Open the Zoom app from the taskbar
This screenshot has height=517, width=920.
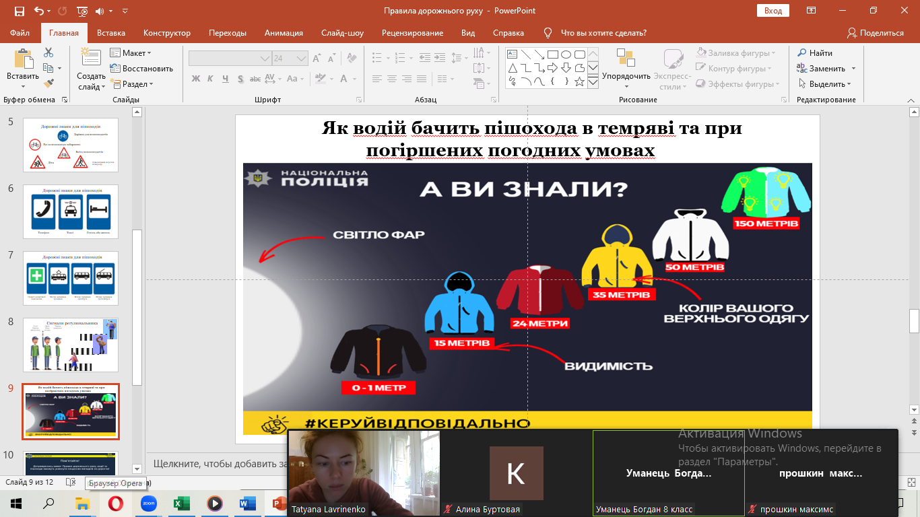click(x=148, y=504)
